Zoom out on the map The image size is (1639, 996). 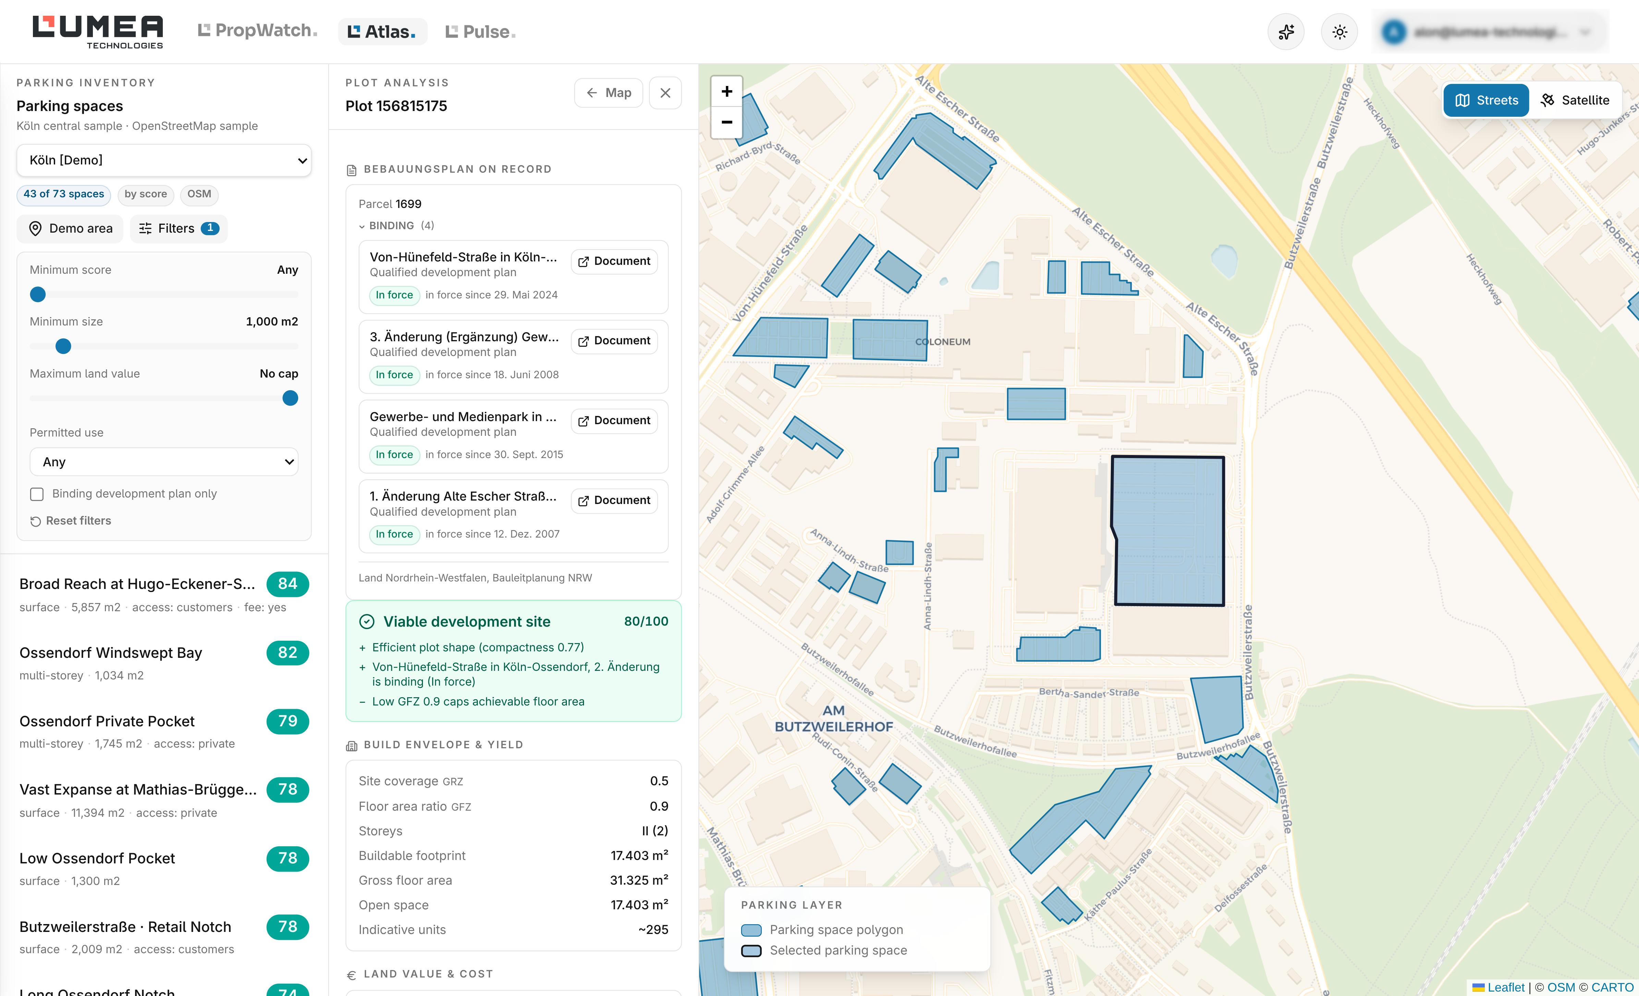(727, 122)
